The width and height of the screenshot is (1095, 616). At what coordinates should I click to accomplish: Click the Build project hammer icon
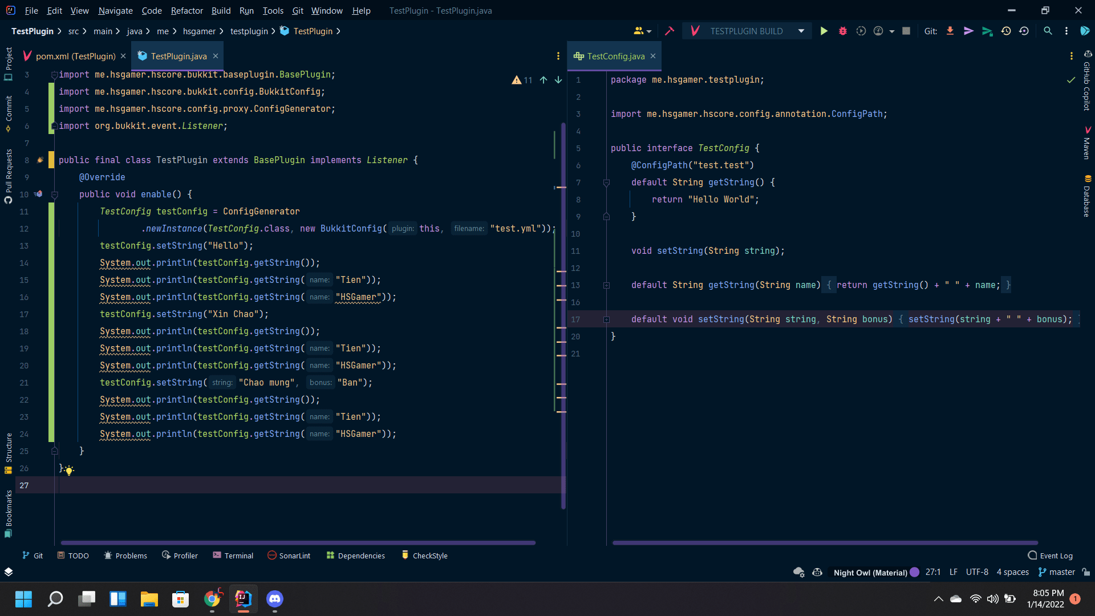pos(670,31)
